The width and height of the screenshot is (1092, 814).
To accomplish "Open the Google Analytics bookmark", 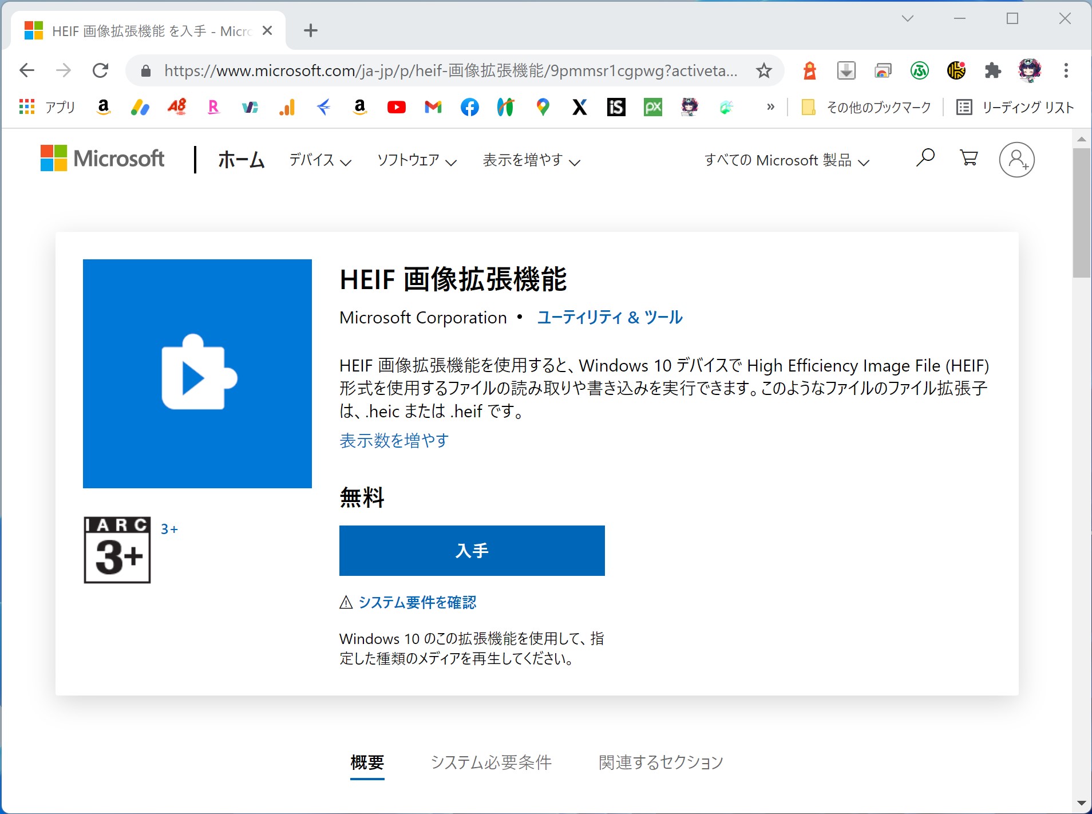I will pos(287,107).
